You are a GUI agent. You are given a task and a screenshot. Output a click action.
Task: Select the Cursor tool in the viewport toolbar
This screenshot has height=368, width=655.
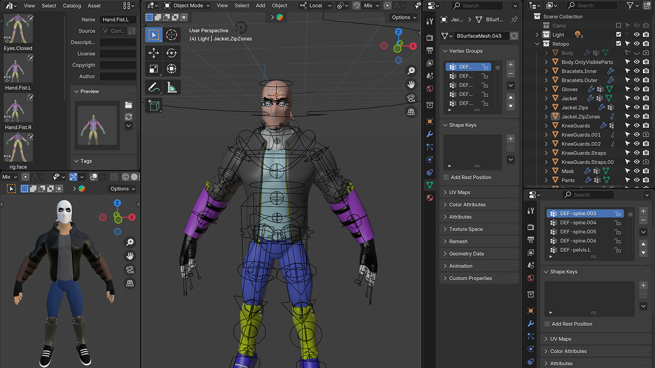171,35
